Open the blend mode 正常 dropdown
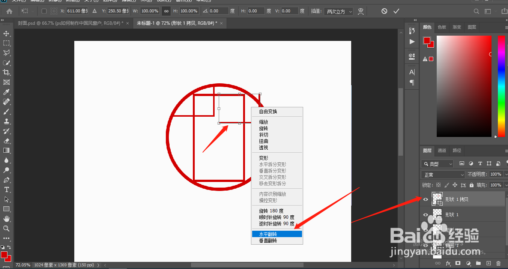The width and height of the screenshot is (508, 269). (443, 175)
